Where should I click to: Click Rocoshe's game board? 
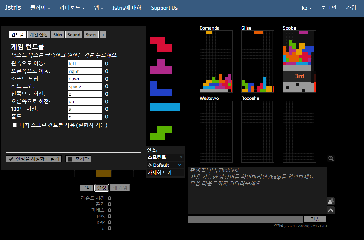click(x=258, y=132)
